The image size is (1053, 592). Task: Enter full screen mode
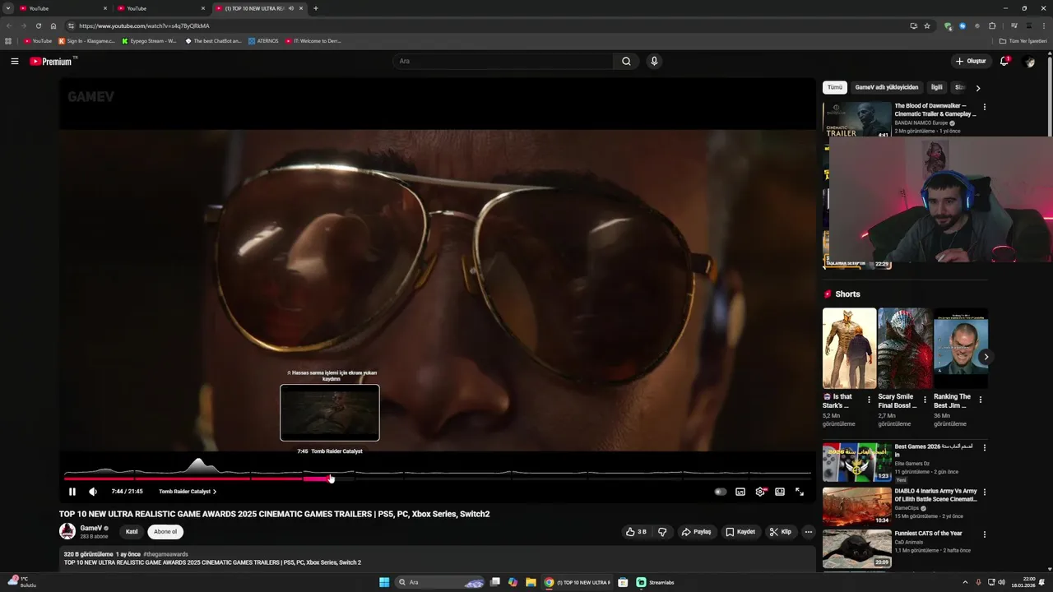tap(800, 492)
